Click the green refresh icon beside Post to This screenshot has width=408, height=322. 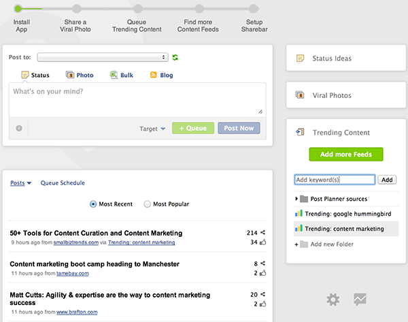175,57
